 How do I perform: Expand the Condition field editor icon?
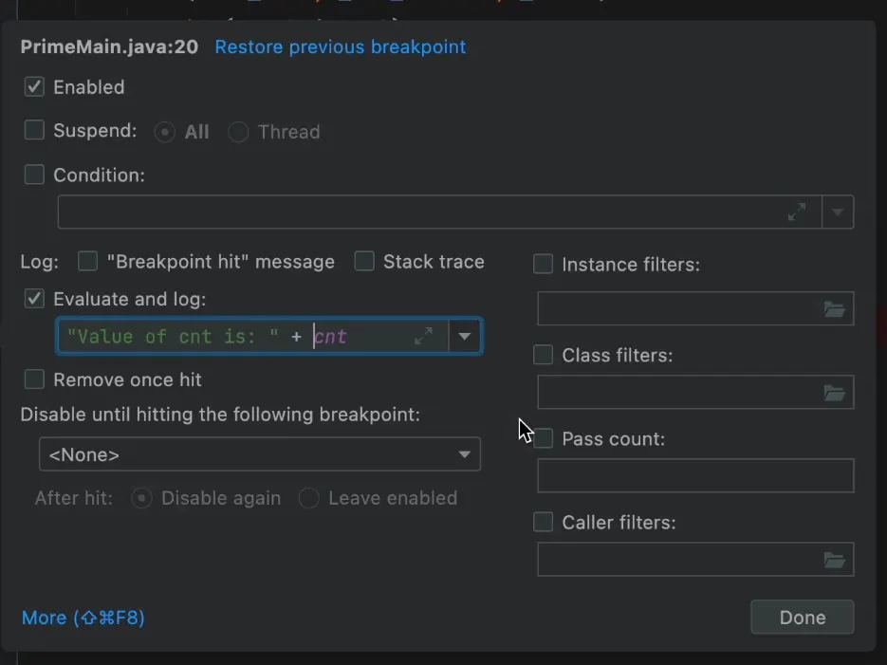click(x=797, y=212)
